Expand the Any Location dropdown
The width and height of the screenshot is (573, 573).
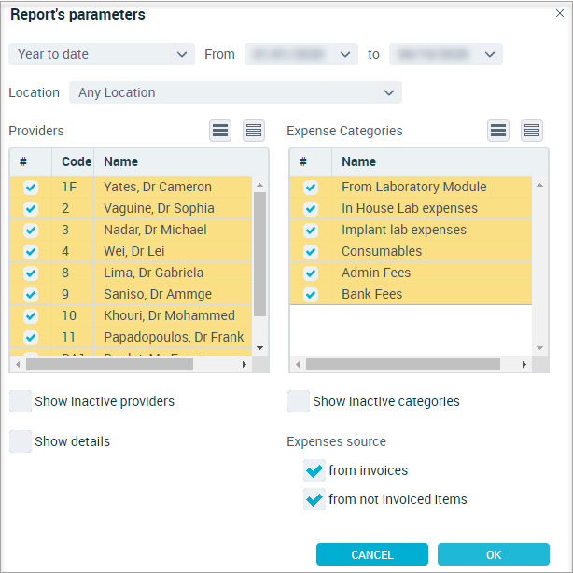235,92
